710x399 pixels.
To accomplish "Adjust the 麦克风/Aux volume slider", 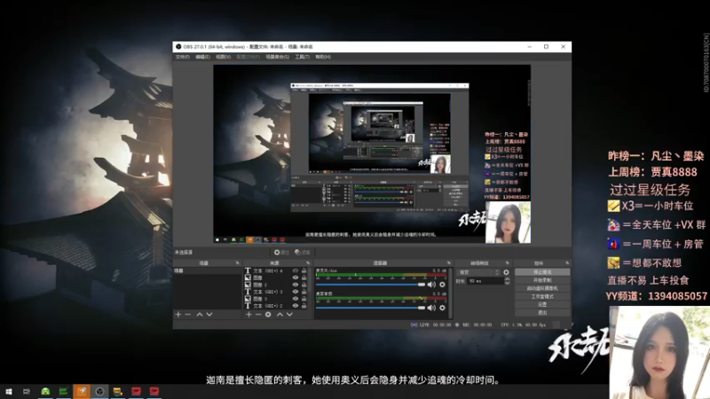I will (x=370, y=285).
